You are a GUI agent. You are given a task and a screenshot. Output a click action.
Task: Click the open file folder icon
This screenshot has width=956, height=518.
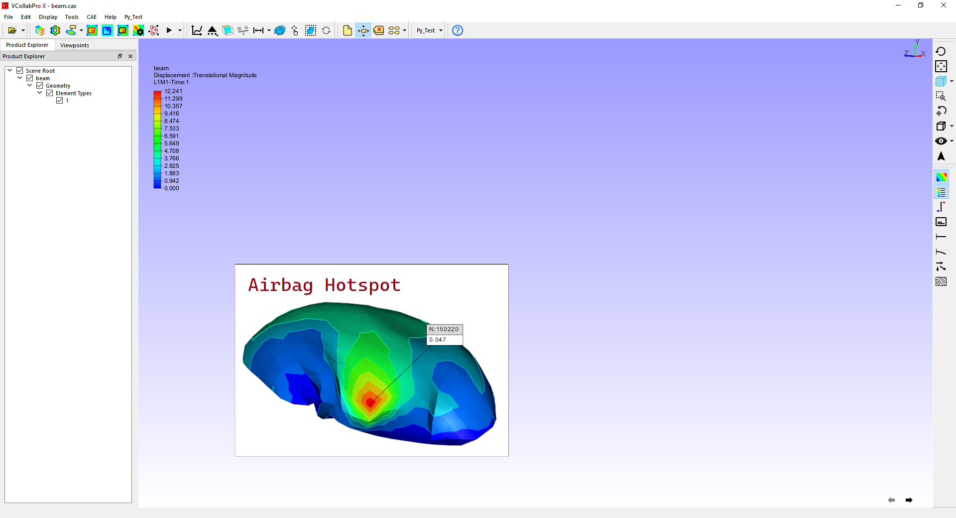click(12, 30)
